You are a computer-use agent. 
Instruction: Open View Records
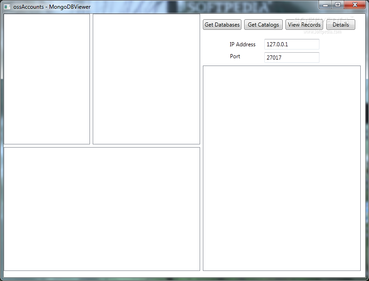pyautogui.click(x=304, y=25)
